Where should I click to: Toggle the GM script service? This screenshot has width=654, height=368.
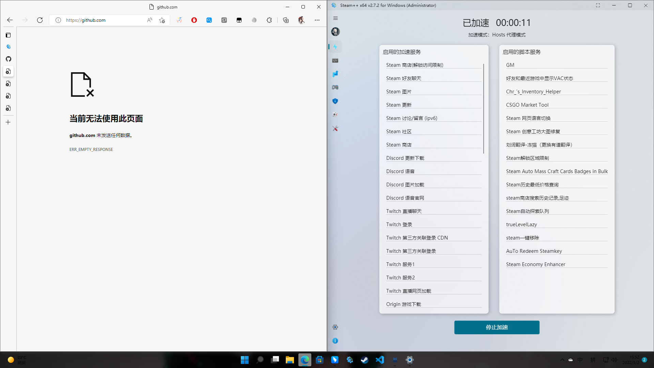click(x=510, y=65)
